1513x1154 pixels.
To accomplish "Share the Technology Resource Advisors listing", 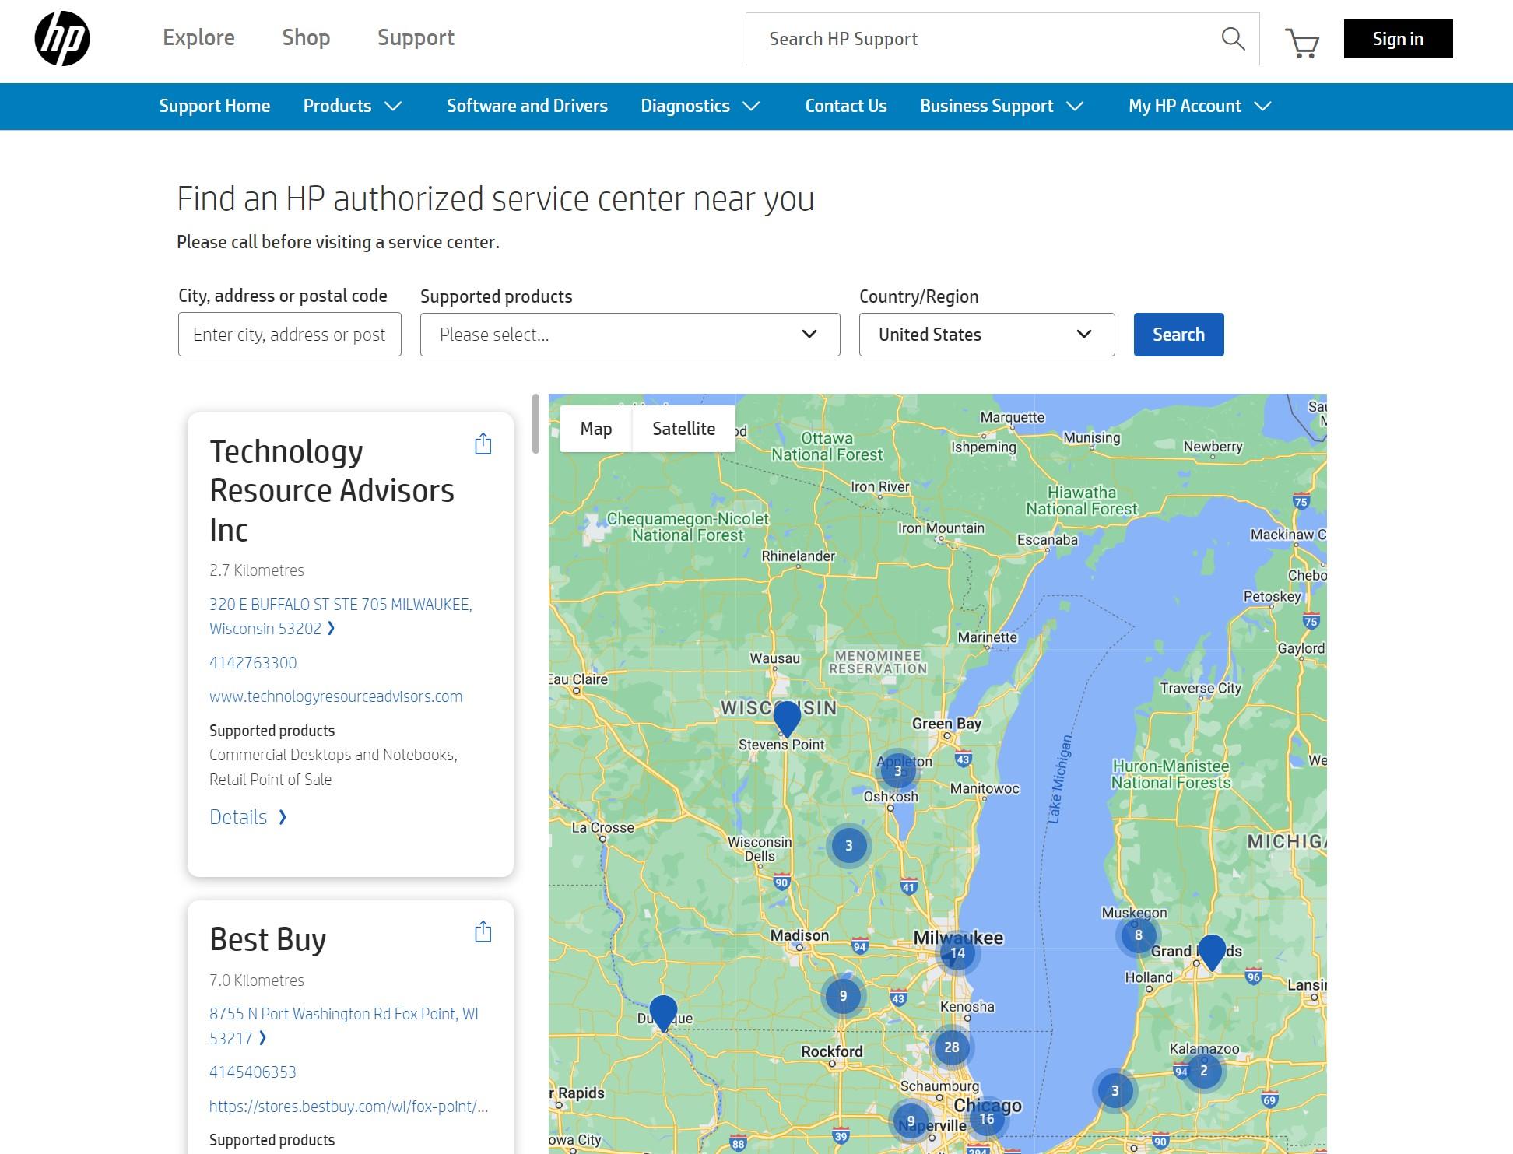I will tap(483, 444).
